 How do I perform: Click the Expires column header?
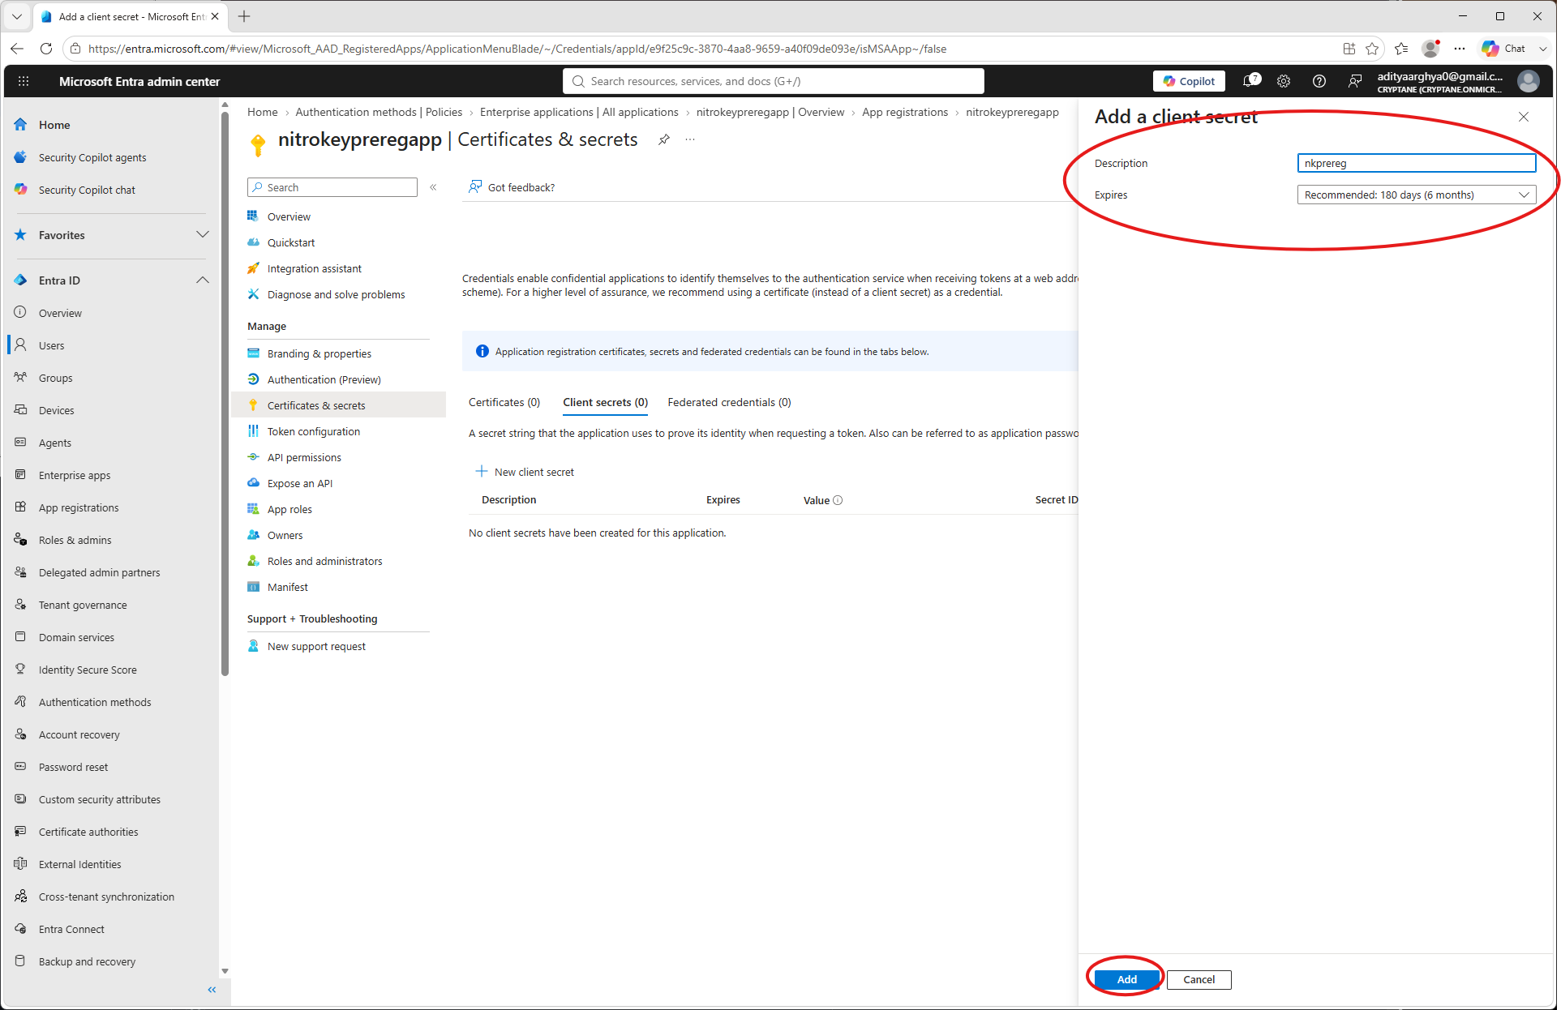pos(723,500)
